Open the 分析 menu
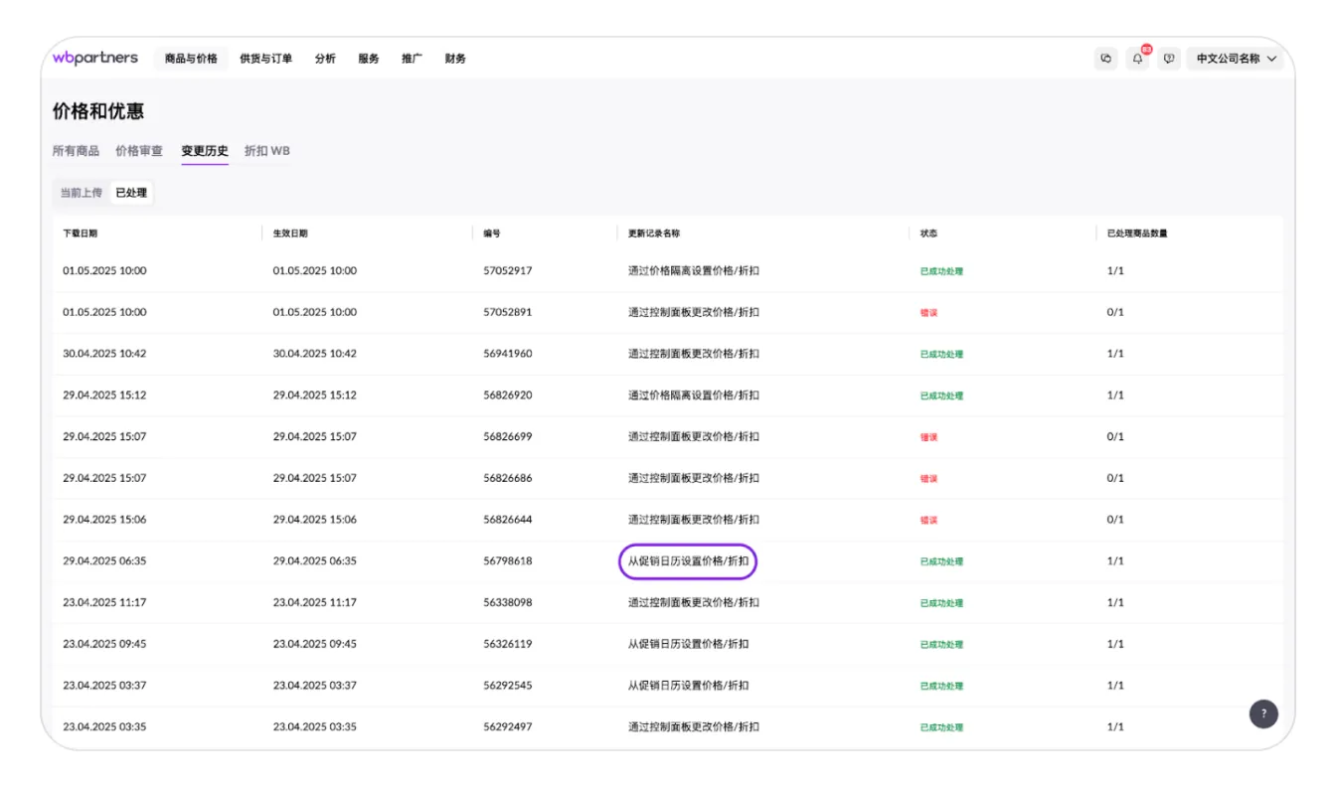 pos(325,59)
